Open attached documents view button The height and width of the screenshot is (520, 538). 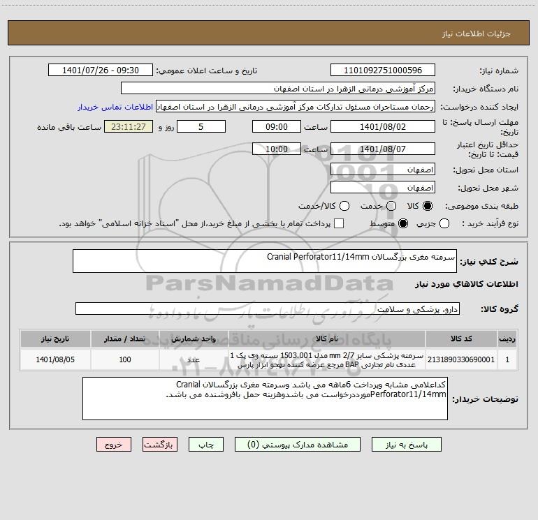[x=298, y=444]
